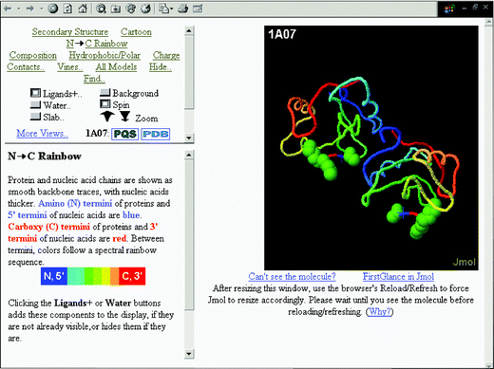Open the Mail toolbar icon
The image size is (494, 369).
click(163, 9)
